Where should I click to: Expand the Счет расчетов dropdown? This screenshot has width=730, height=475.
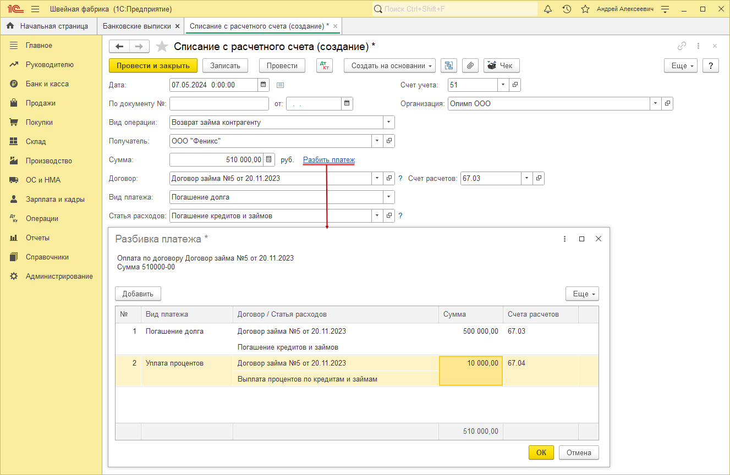[x=526, y=178]
